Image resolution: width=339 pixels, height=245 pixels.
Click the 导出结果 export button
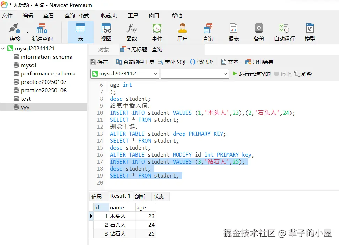259,62
